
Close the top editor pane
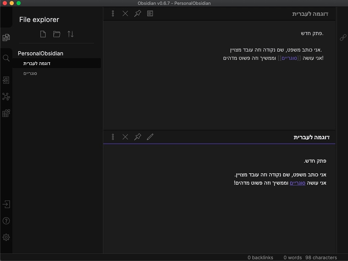pos(125,14)
